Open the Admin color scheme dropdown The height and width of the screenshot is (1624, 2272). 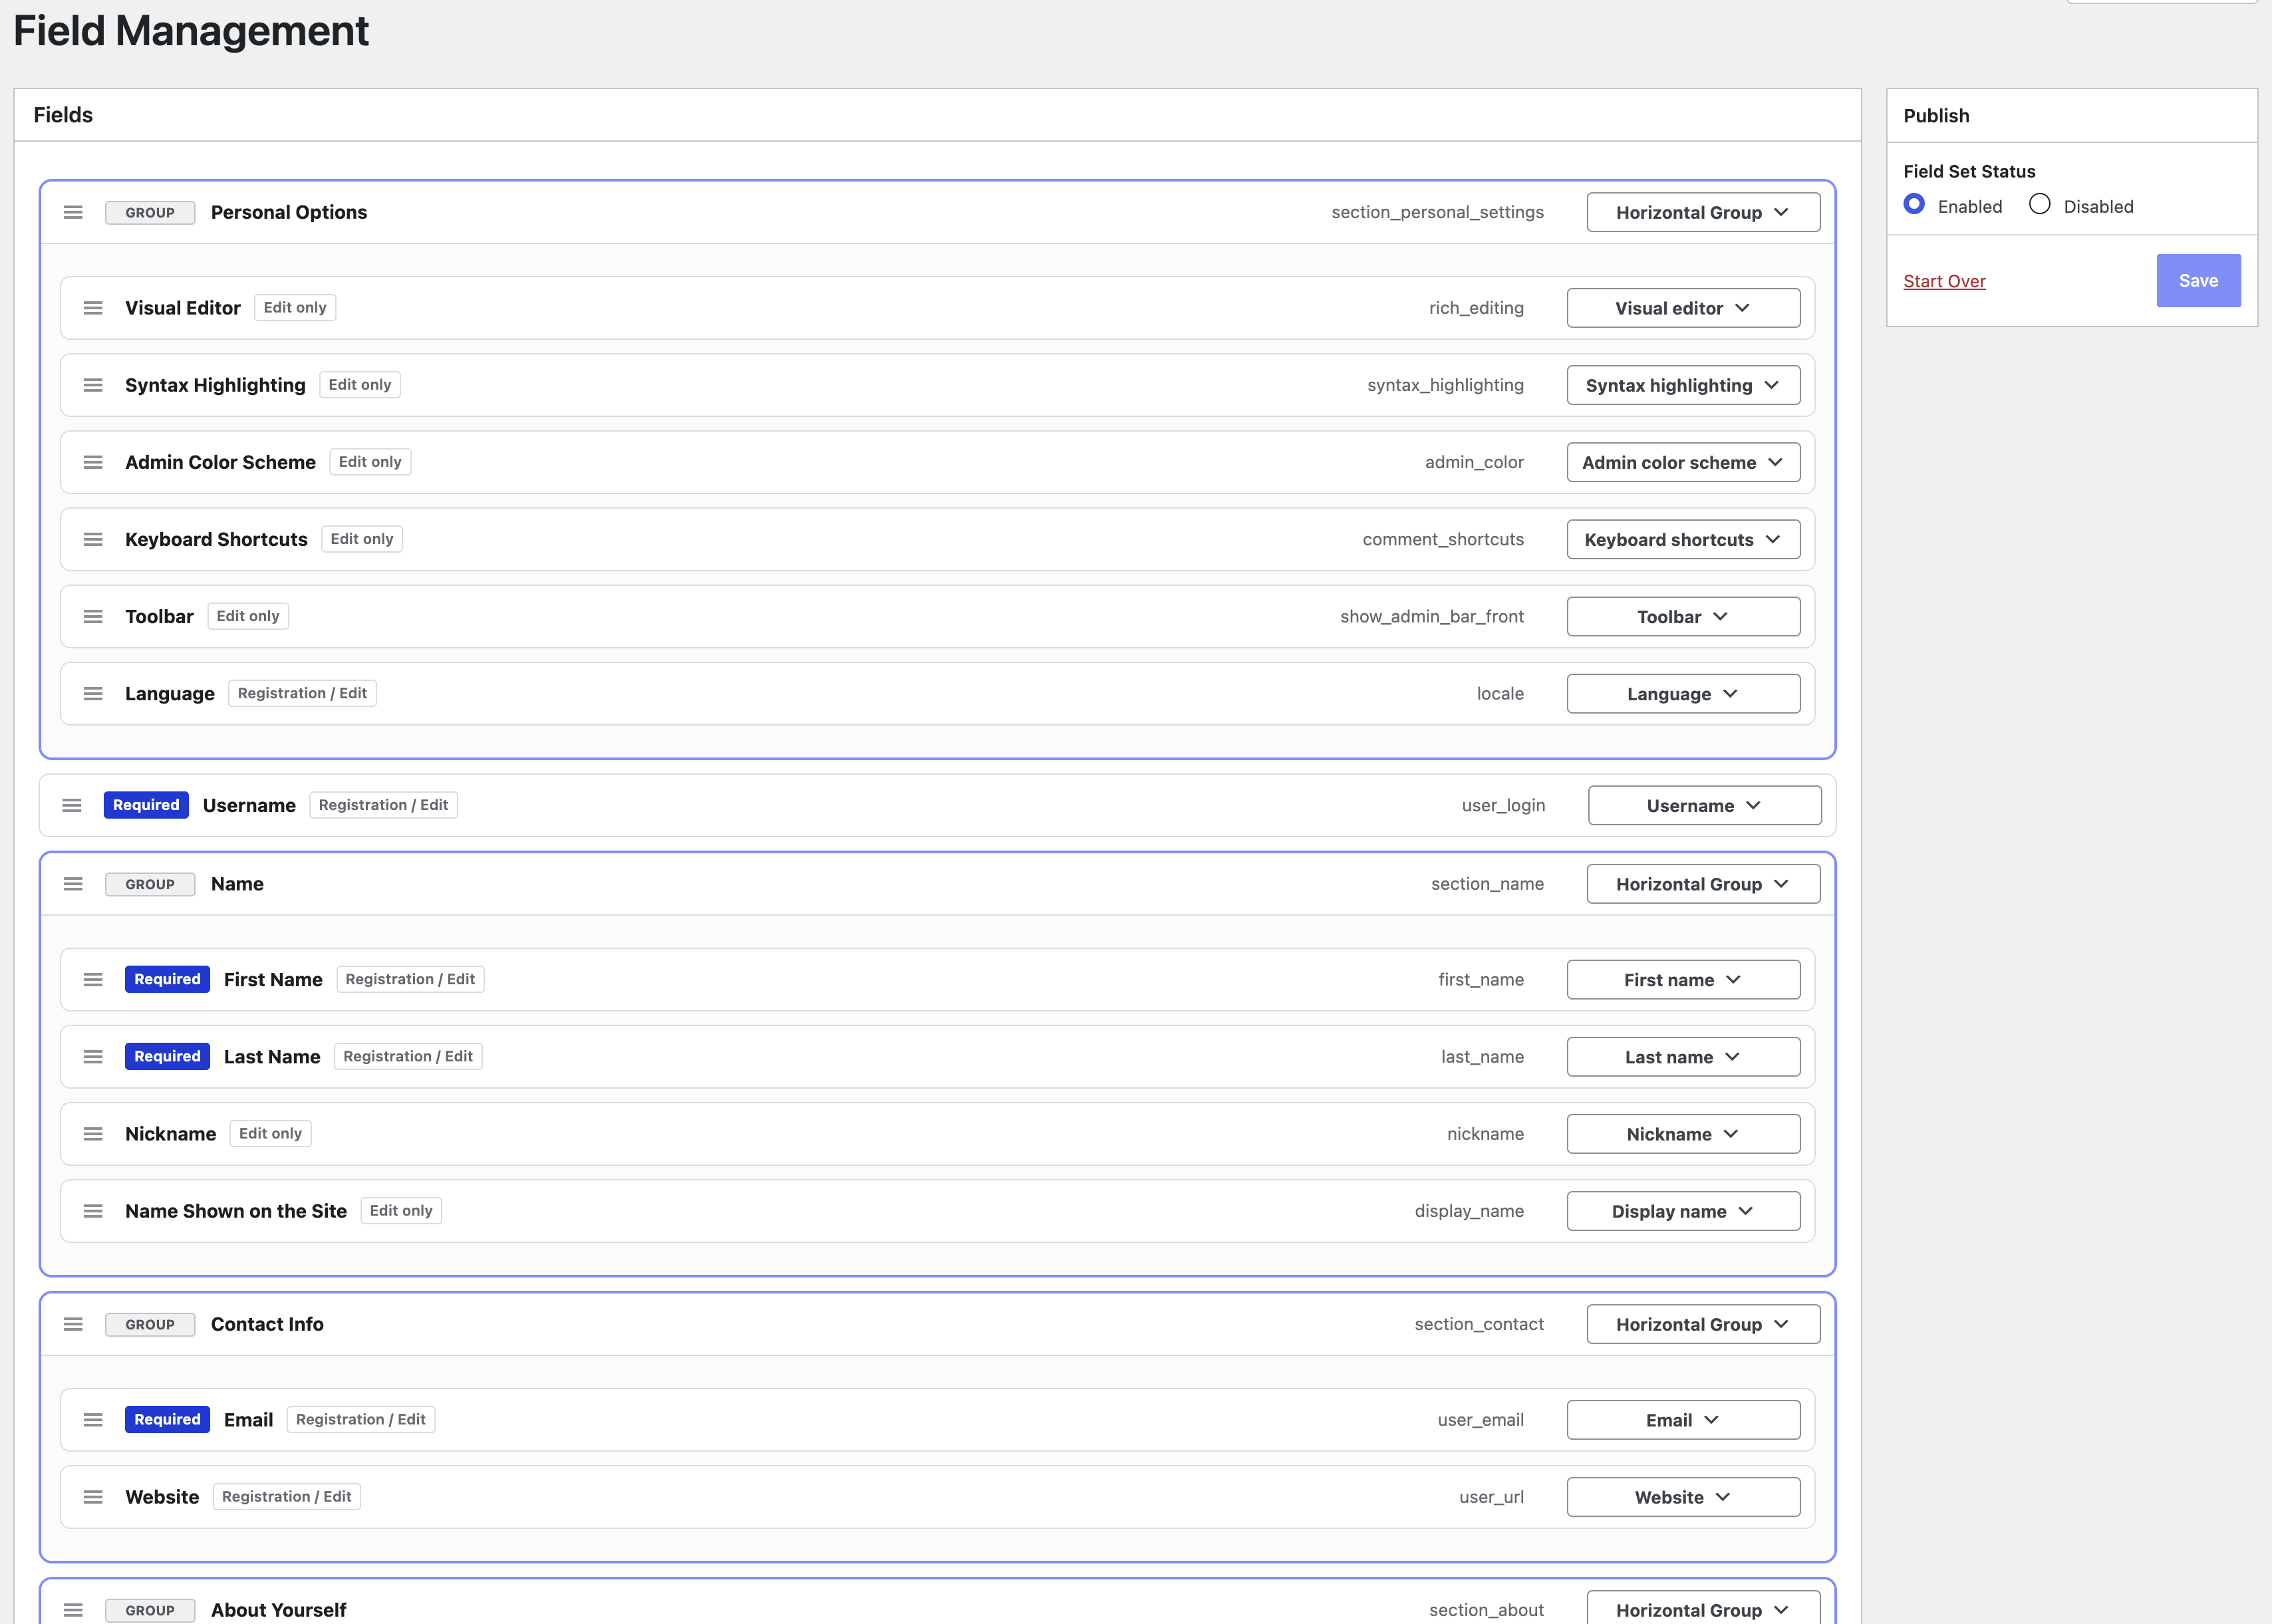tap(1683, 462)
